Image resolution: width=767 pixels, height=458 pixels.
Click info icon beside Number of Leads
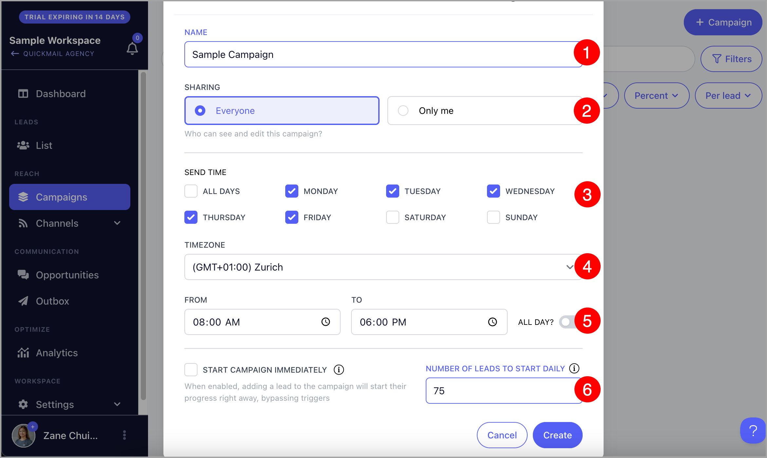tap(574, 368)
